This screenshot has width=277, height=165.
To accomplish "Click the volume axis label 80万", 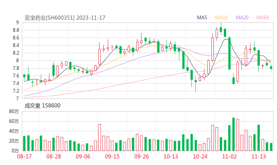I will click(x=14, y=111).
